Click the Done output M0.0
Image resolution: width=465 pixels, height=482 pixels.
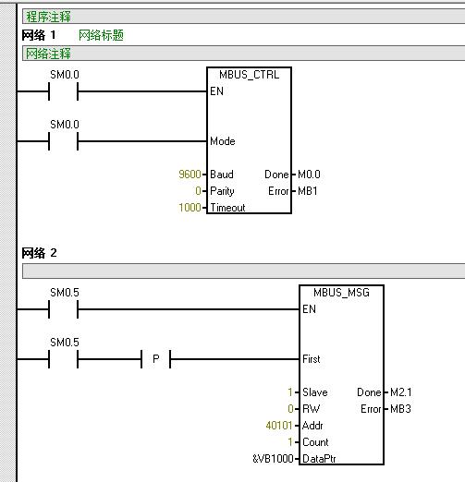[x=309, y=175]
